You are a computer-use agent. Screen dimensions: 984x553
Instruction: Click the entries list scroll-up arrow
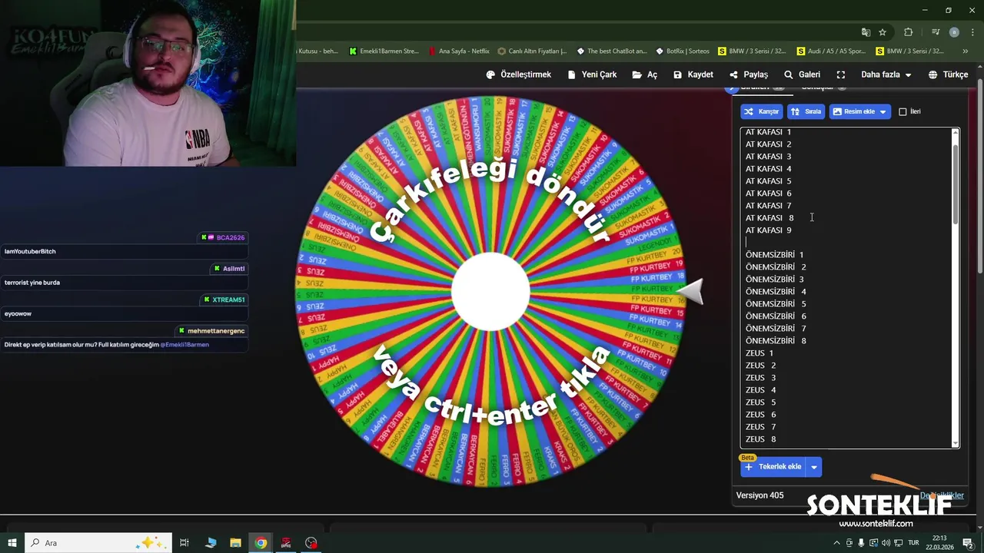956,132
